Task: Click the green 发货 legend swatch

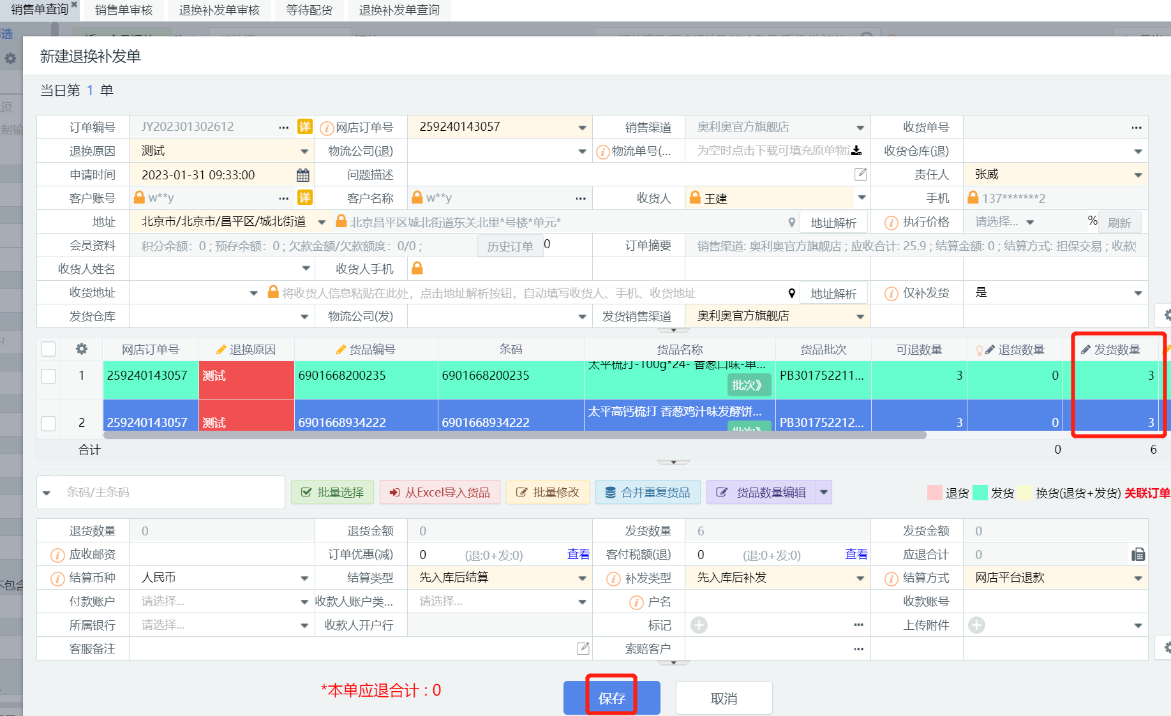Action: tap(980, 493)
